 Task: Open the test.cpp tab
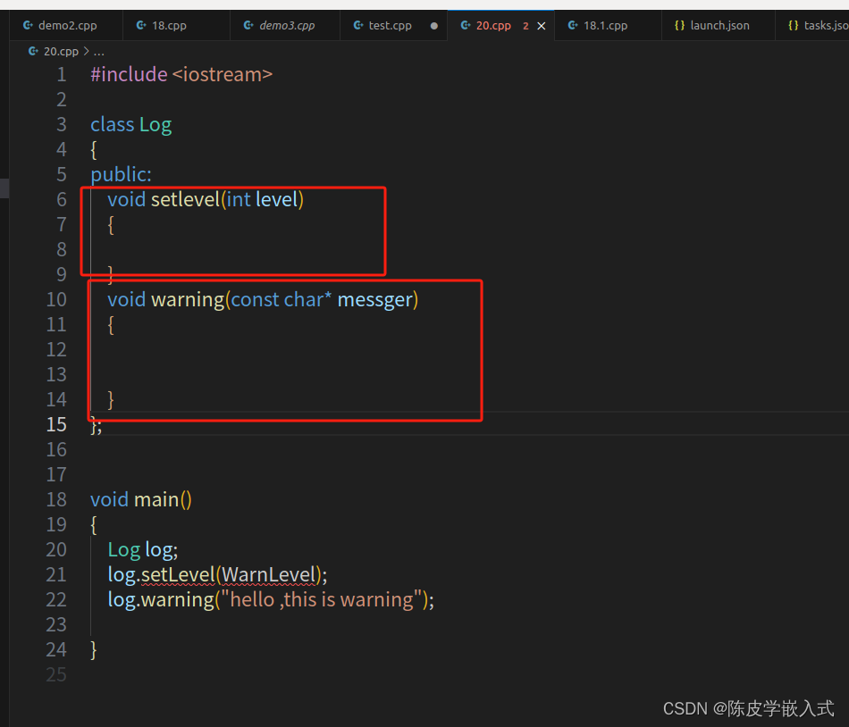click(x=393, y=25)
